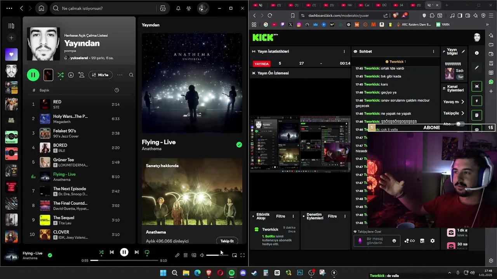Open Brave hamburger main menu
This screenshot has height=279, width=497.
point(491,15)
